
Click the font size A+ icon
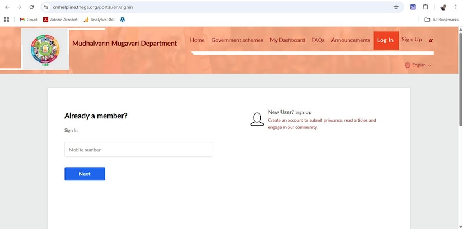pos(431,41)
